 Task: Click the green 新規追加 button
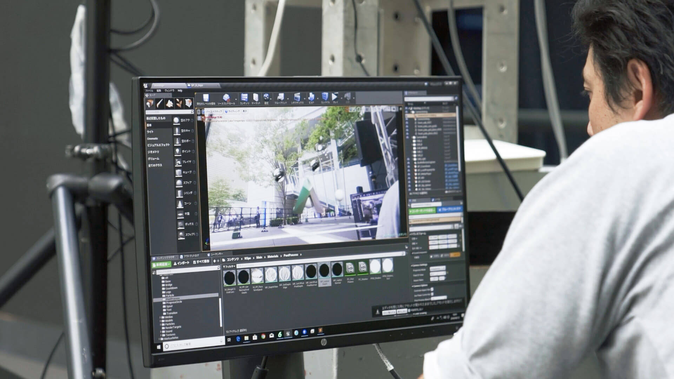click(161, 264)
